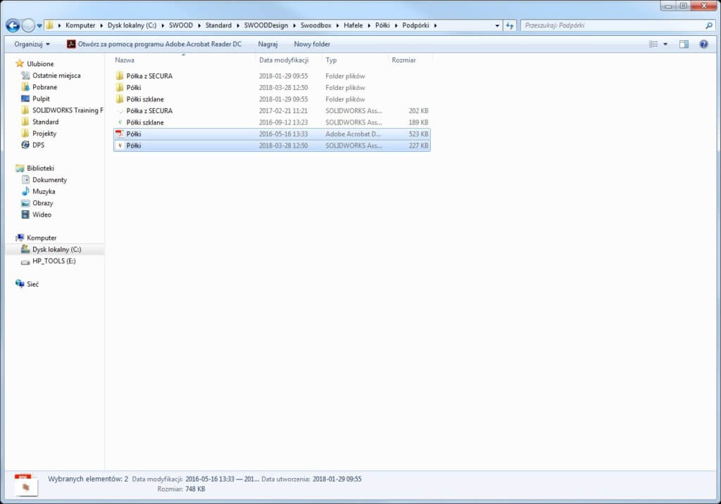The image size is (721, 504).
Task: Click the refresh icon beside address bar
Action: point(510,25)
